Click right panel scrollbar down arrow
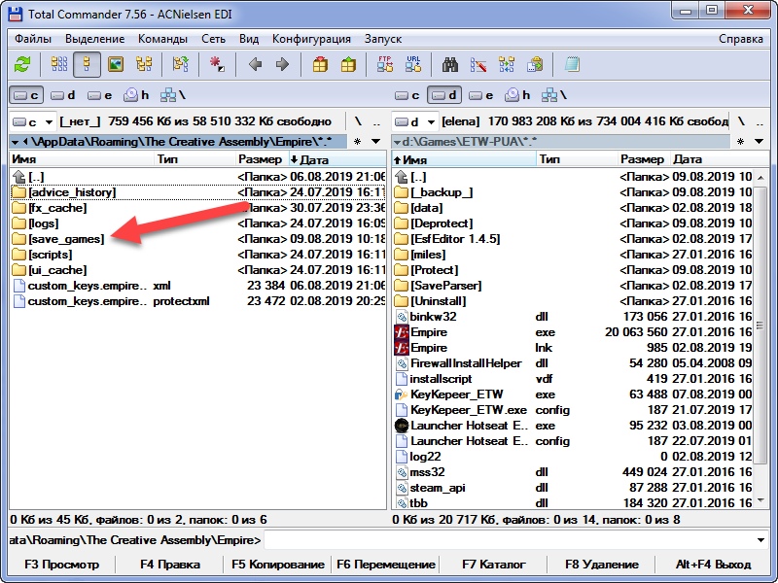778x583 pixels. 760,501
